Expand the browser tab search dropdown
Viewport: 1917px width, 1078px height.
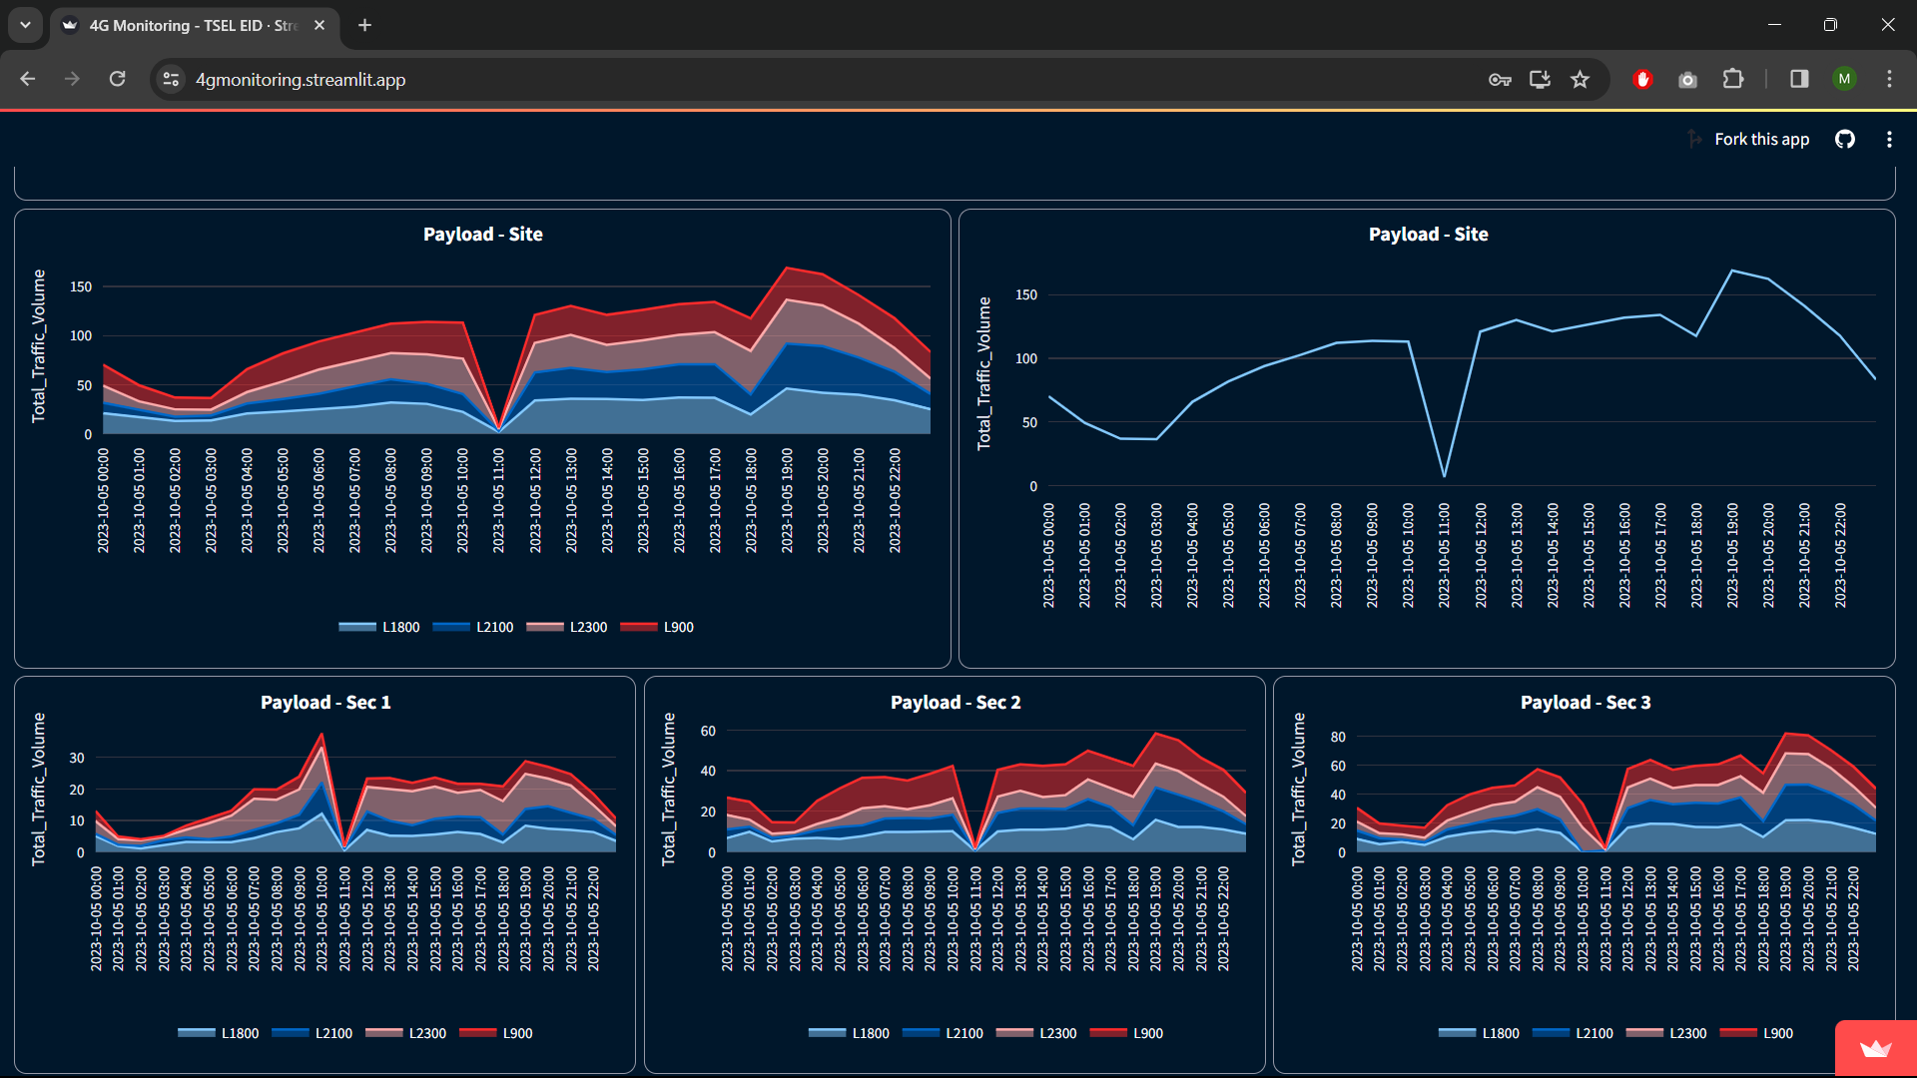(x=25, y=25)
